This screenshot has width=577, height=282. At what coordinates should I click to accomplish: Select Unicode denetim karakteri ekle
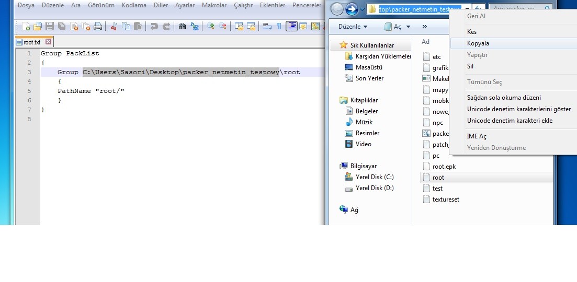[x=513, y=121]
